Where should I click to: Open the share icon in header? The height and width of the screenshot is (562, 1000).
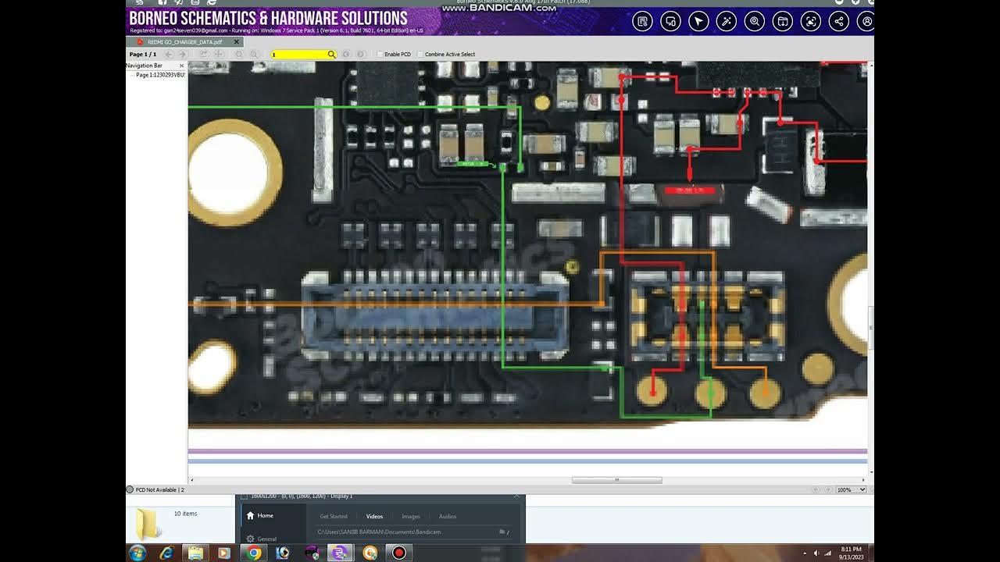point(839,21)
